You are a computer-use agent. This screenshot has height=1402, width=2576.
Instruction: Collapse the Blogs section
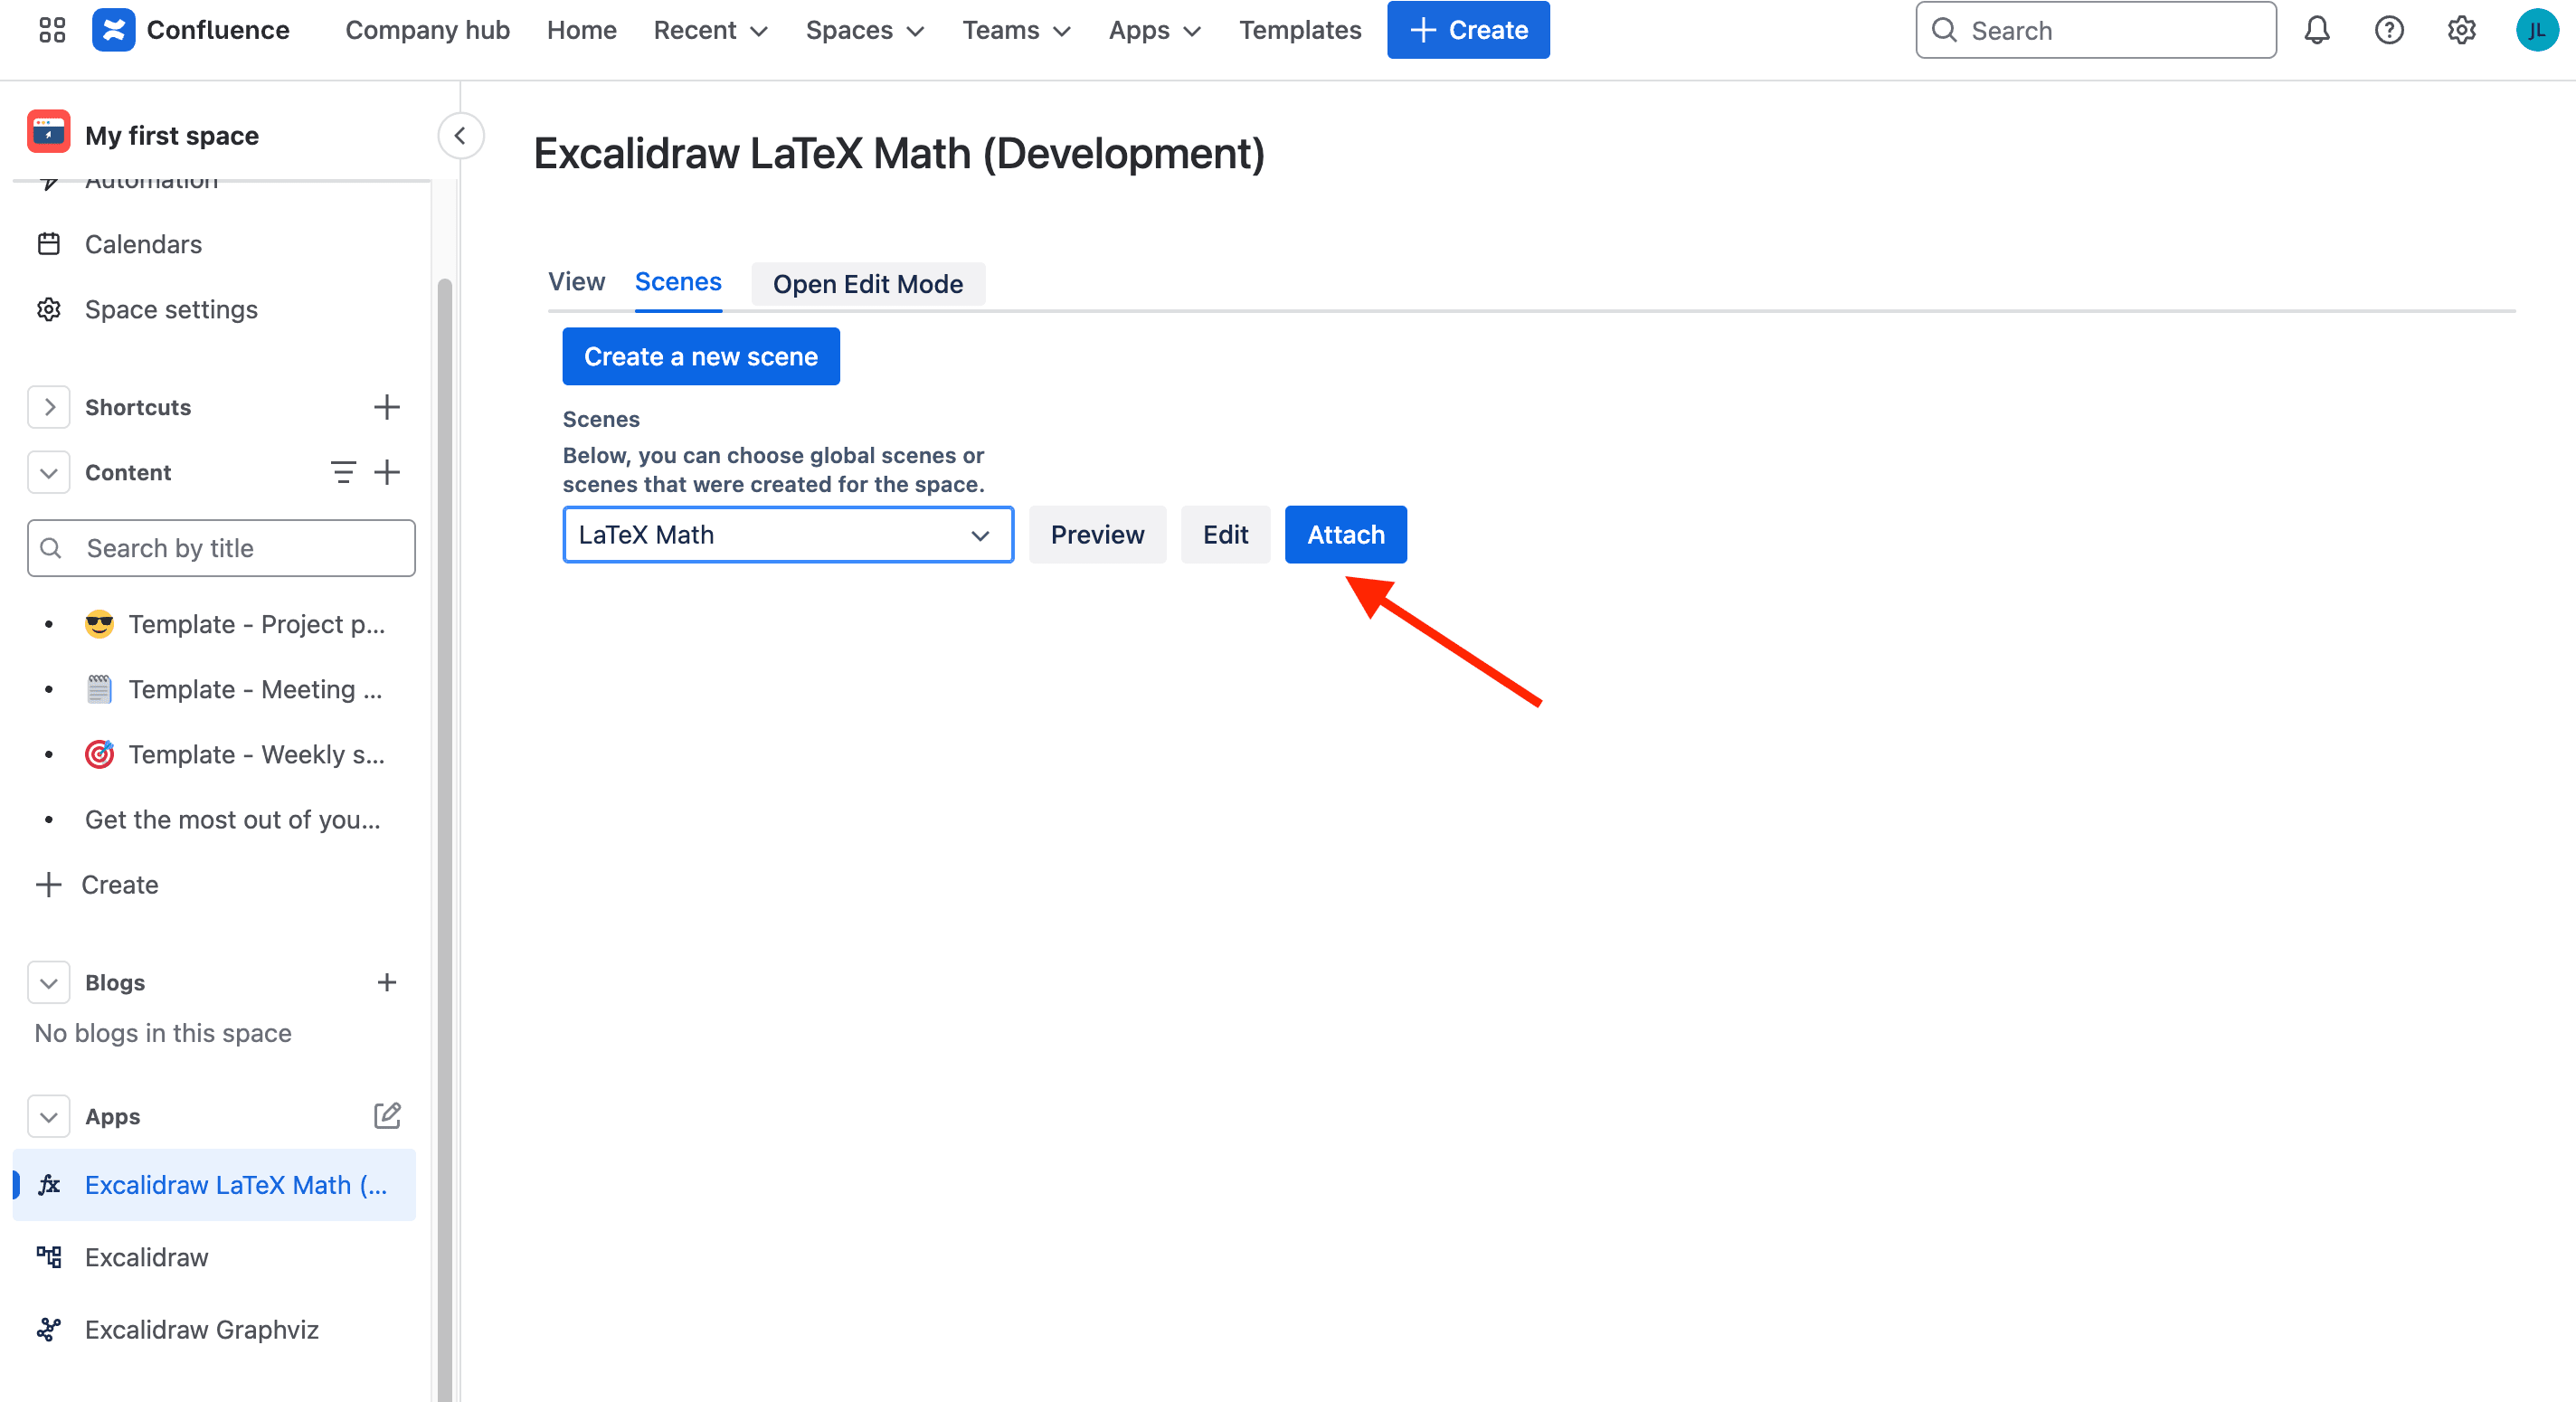pyautogui.click(x=49, y=982)
